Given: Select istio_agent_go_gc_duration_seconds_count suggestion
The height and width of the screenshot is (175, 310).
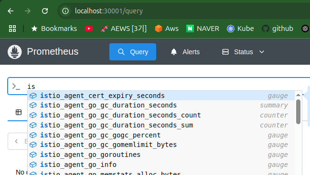Looking at the screenshot, I should click(161, 115).
